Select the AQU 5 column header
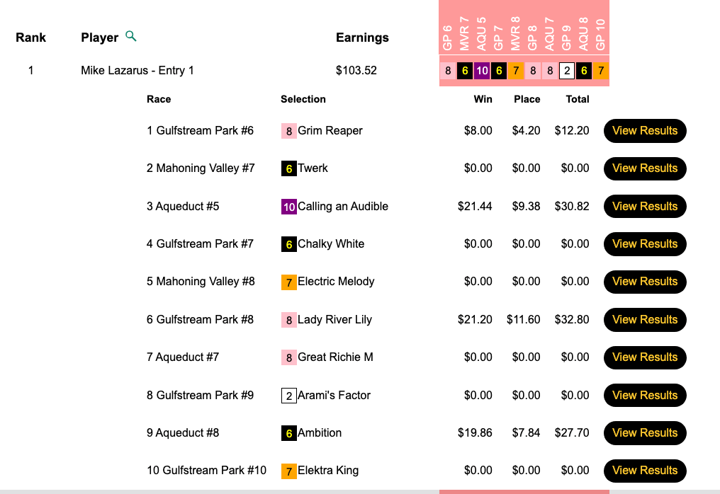Screen dimensions: 720x494 (x=482, y=35)
